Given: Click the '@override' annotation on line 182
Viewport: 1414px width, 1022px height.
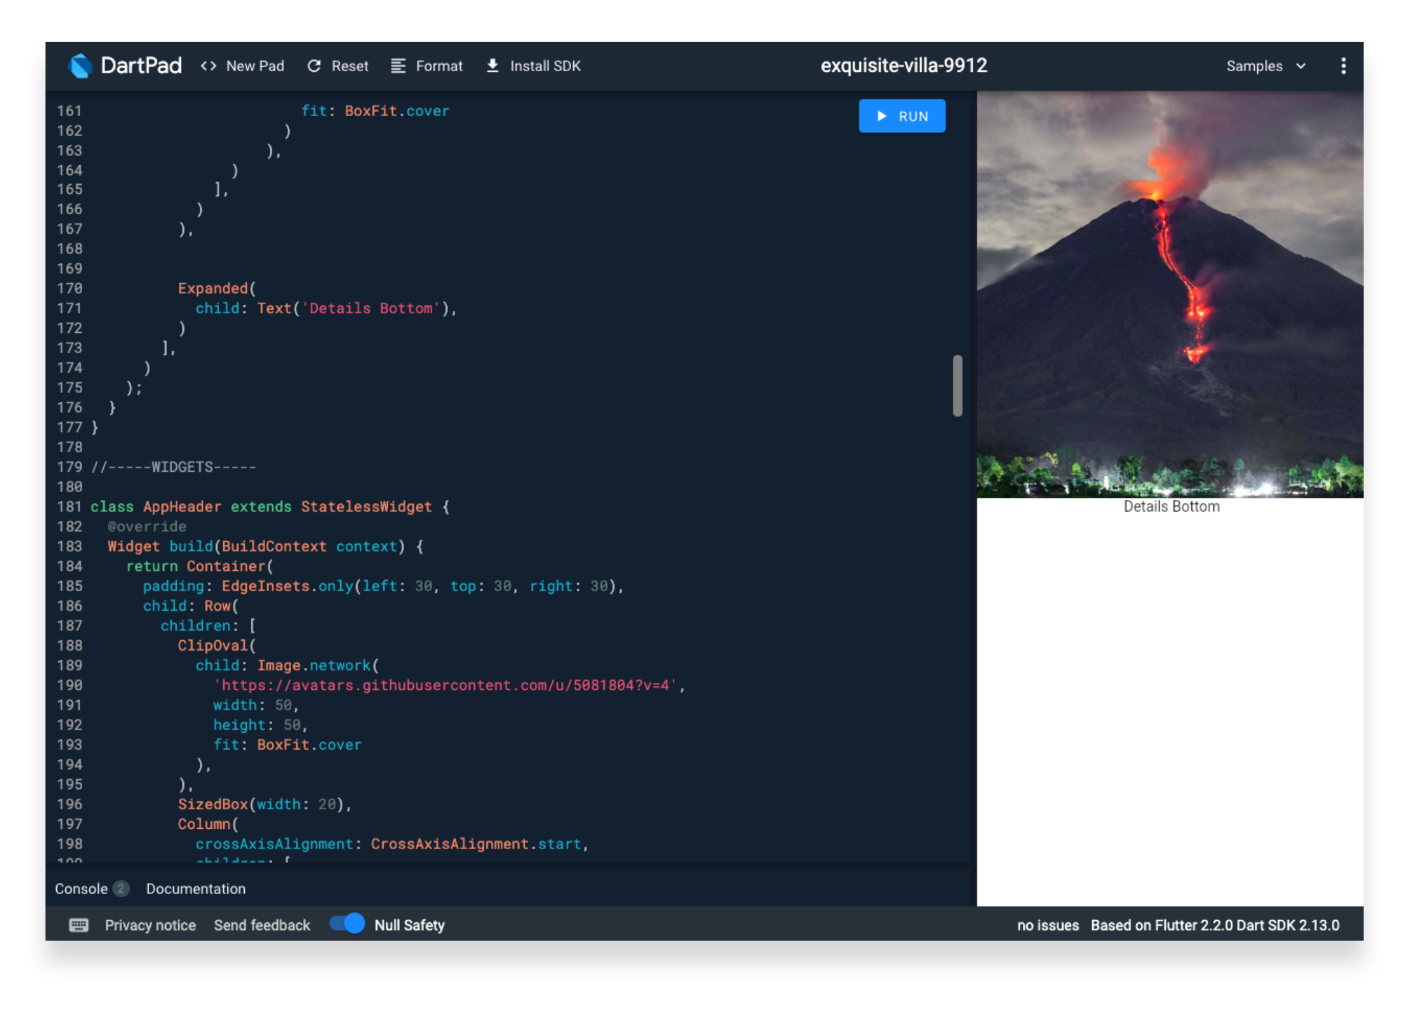Looking at the screenshot, I should pyautogui.click(x=147, y=526).
